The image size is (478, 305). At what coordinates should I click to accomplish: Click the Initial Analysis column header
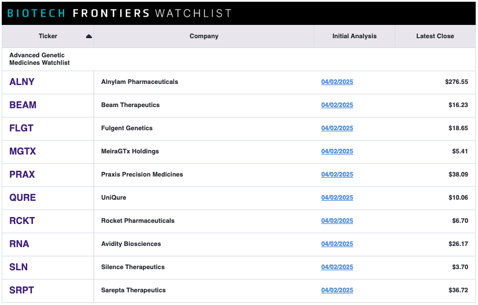(x=354, y=36)
